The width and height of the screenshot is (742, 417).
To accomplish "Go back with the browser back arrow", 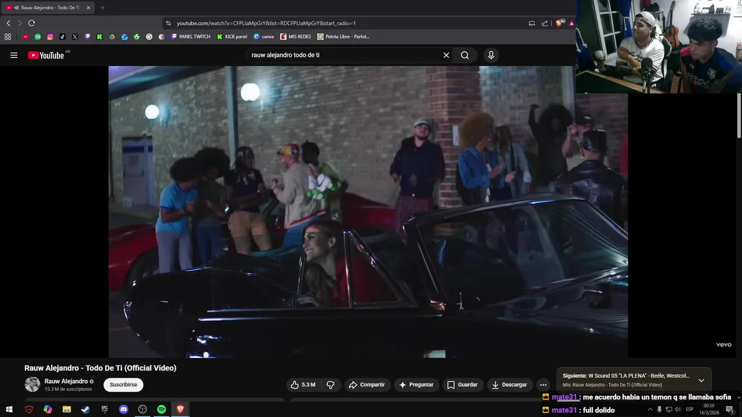I will pyautogui.click(x=8, y=23).
